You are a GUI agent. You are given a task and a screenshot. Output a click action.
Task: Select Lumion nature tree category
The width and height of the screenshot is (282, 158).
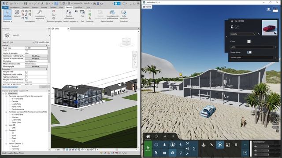[x=164, y=145]
